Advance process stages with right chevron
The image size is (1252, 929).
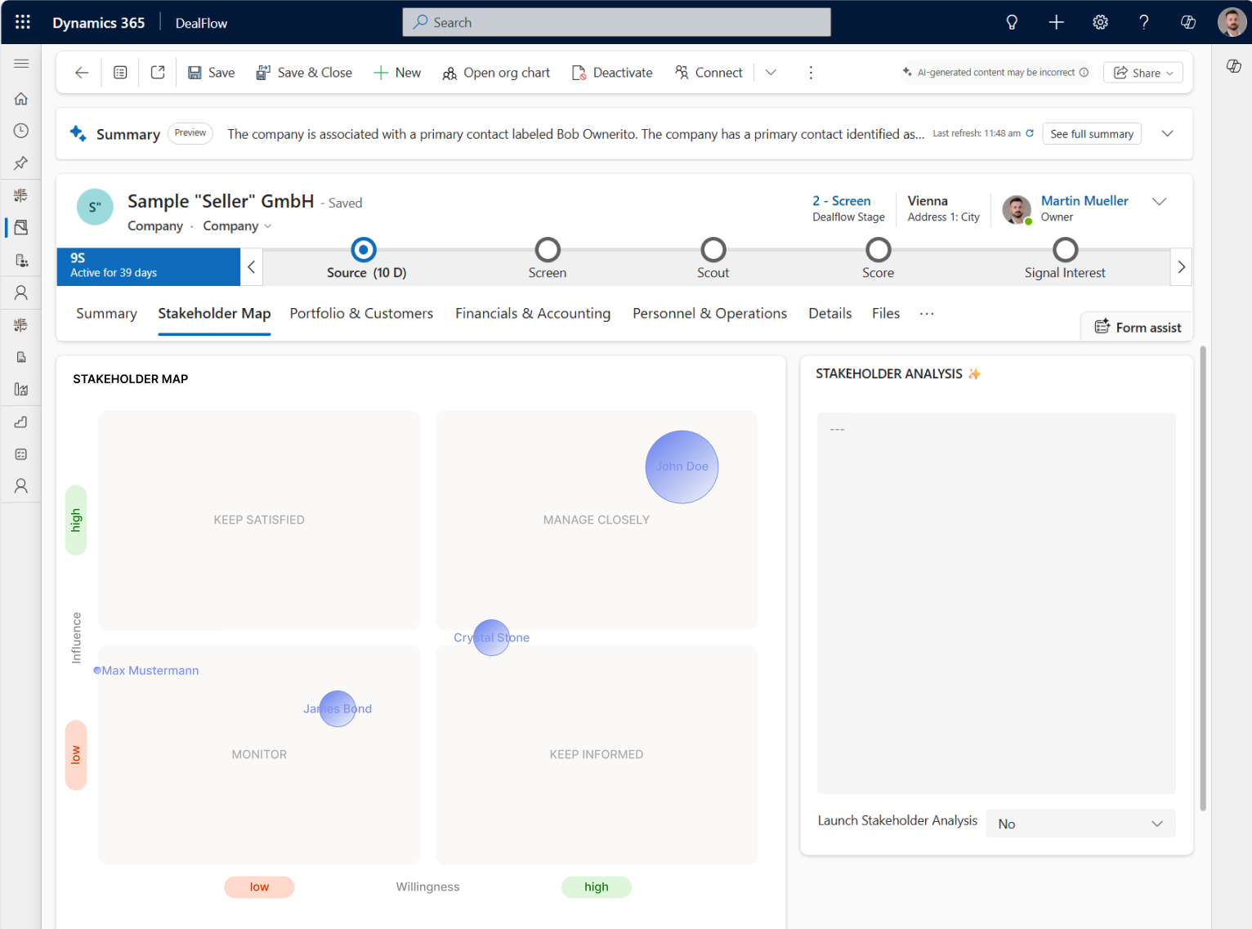[1181, 267]
